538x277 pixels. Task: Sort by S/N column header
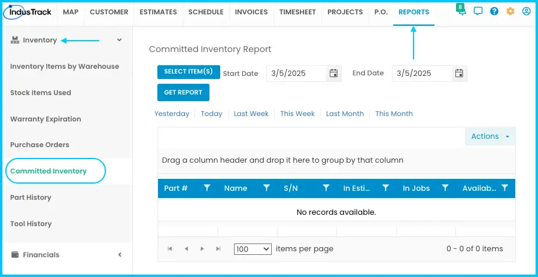[x=291, y=188]
